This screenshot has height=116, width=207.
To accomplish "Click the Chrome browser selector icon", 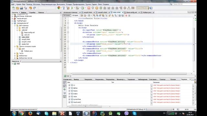I will [59, 8].
